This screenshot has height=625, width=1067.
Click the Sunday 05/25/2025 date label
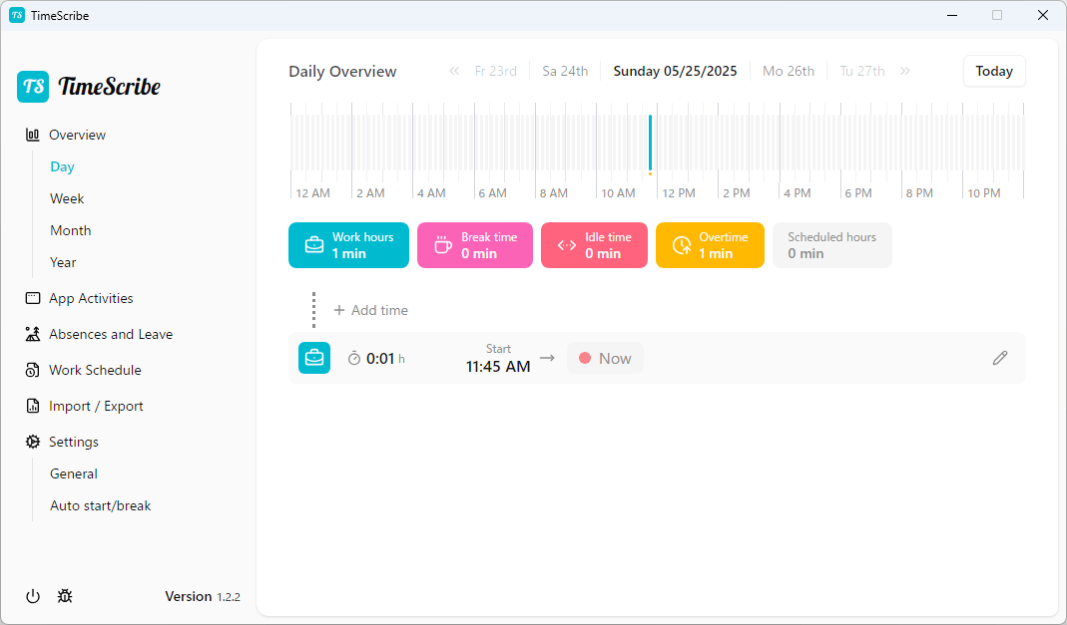675,72
